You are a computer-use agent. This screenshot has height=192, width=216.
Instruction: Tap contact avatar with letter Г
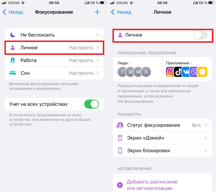122,72
